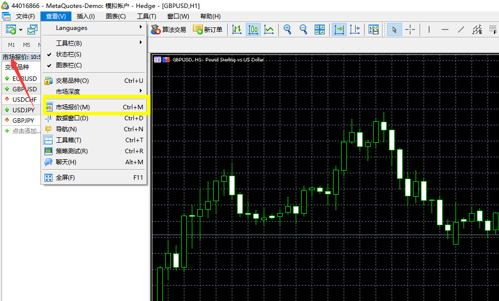Click the 算法交易 algo trading button
Image resolution: width=499 pixels, height=301 pixels.
click(x=168, y=29)
